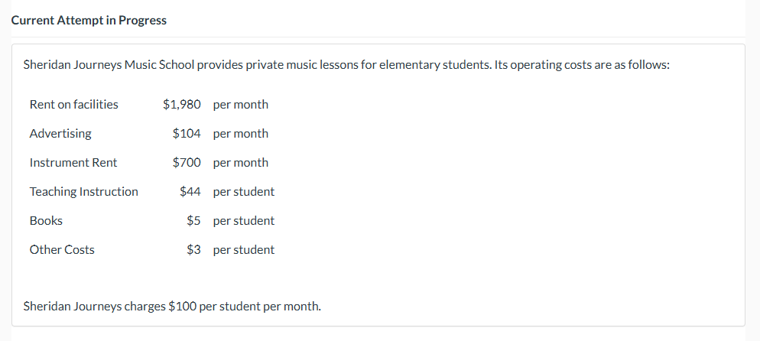Click 'per month' in the Rent on facilities row
Viewport: 760px width, 341px height.
(241, 104)
